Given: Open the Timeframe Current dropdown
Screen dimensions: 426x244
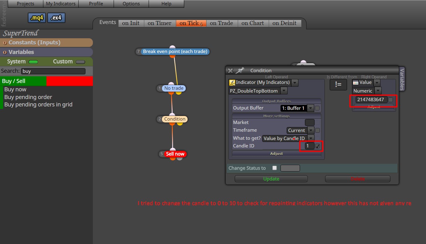Looking at the screenshot, I should pyautogui.click(x=311, y=130).
